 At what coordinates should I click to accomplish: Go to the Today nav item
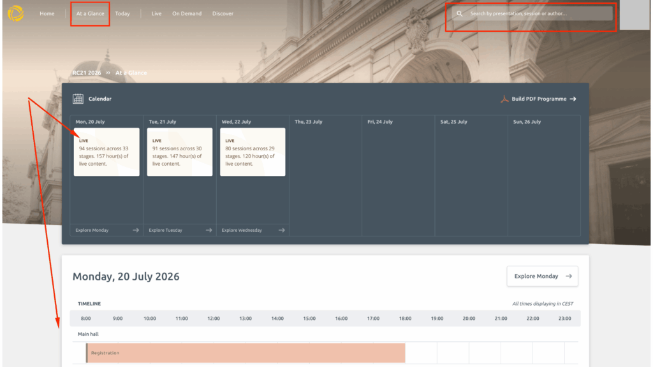coord(122,14)
